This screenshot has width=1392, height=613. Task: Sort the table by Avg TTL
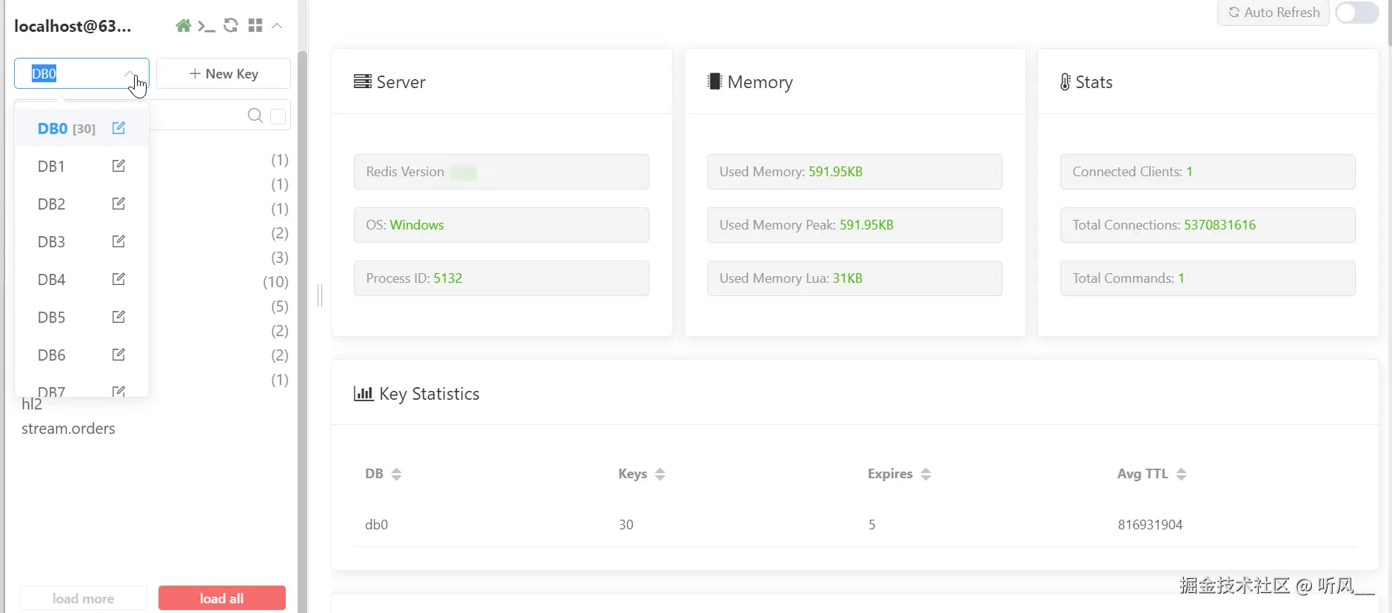(x=1181, y=474)
